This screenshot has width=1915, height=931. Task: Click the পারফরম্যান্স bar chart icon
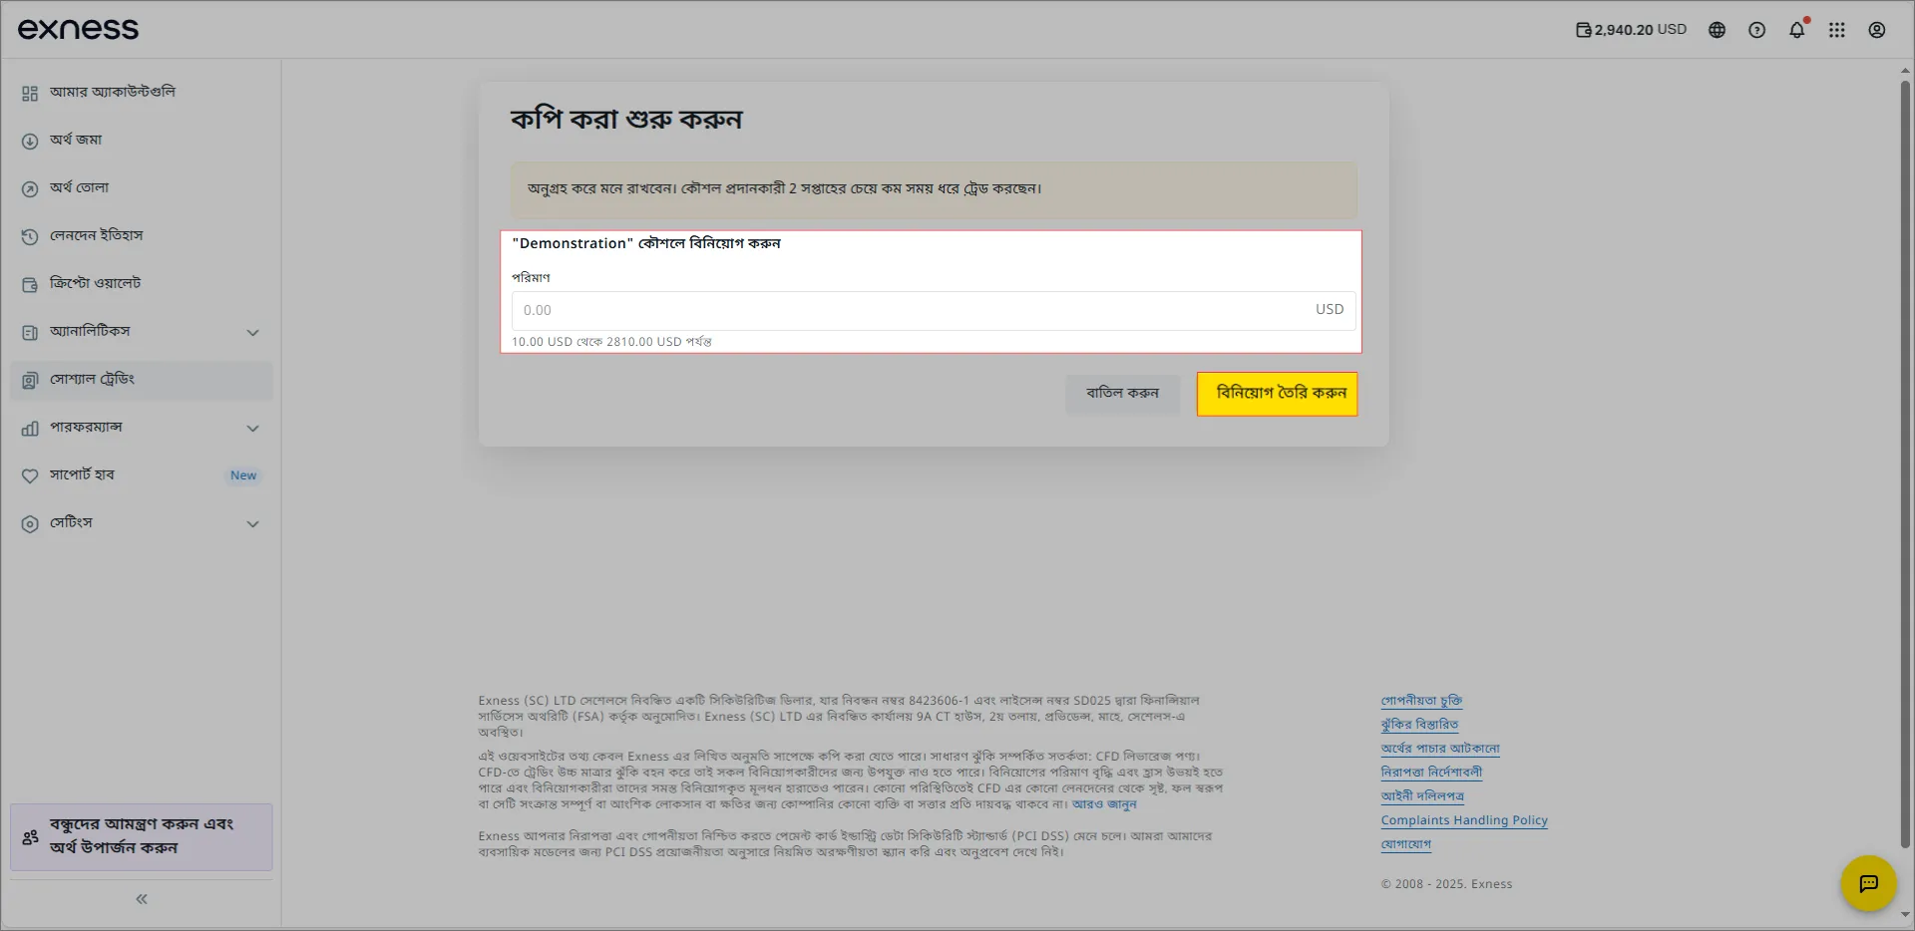[30, 428]
